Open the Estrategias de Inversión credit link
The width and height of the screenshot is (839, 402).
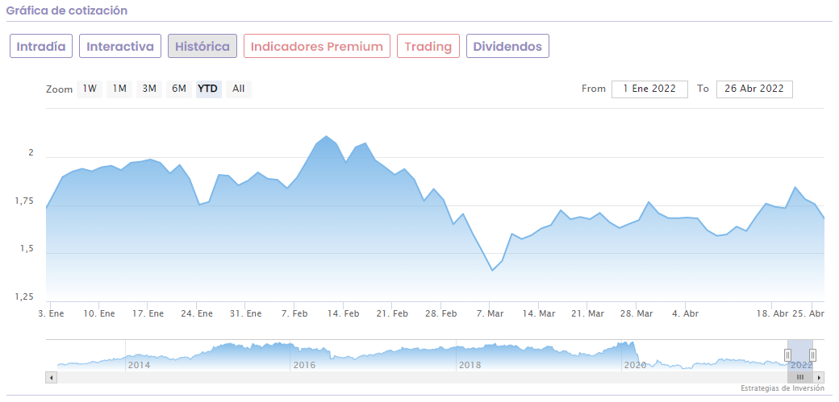coord(783,388)
